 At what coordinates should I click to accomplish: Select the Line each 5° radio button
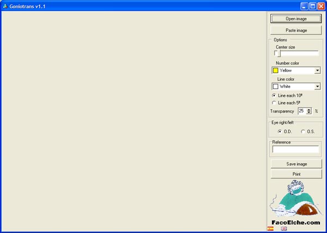point(274,103)
